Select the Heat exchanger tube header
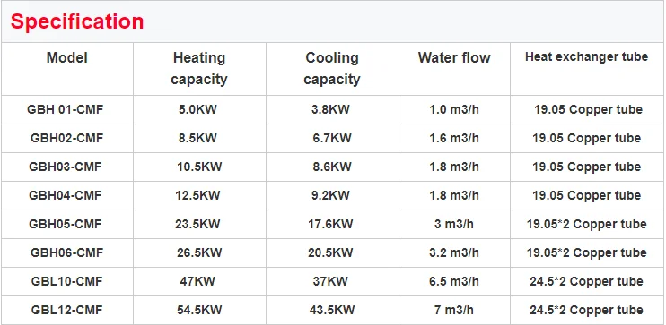 587,56
